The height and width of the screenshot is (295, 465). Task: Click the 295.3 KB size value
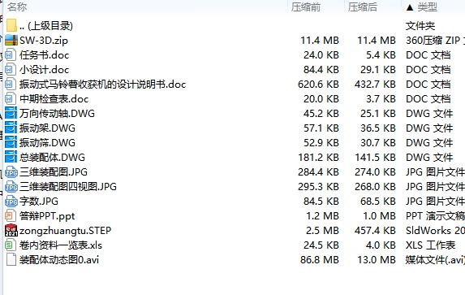(x=318, y=187)
